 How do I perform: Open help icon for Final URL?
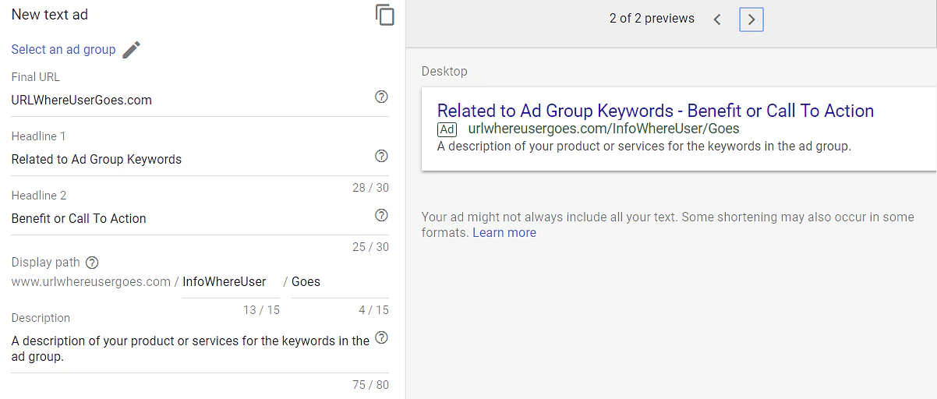381,97
